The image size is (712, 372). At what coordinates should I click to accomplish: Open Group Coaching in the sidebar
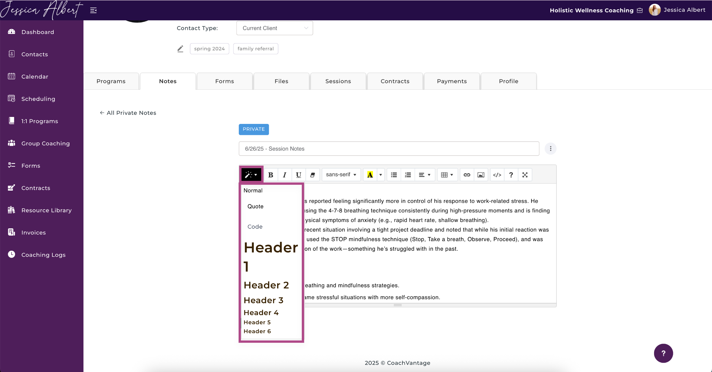pyautogui.click(x=45, y=143)
